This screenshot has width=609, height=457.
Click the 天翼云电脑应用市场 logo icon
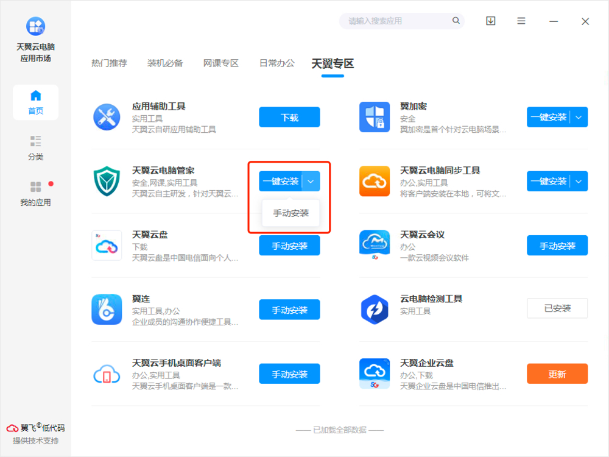coord(35,26)
